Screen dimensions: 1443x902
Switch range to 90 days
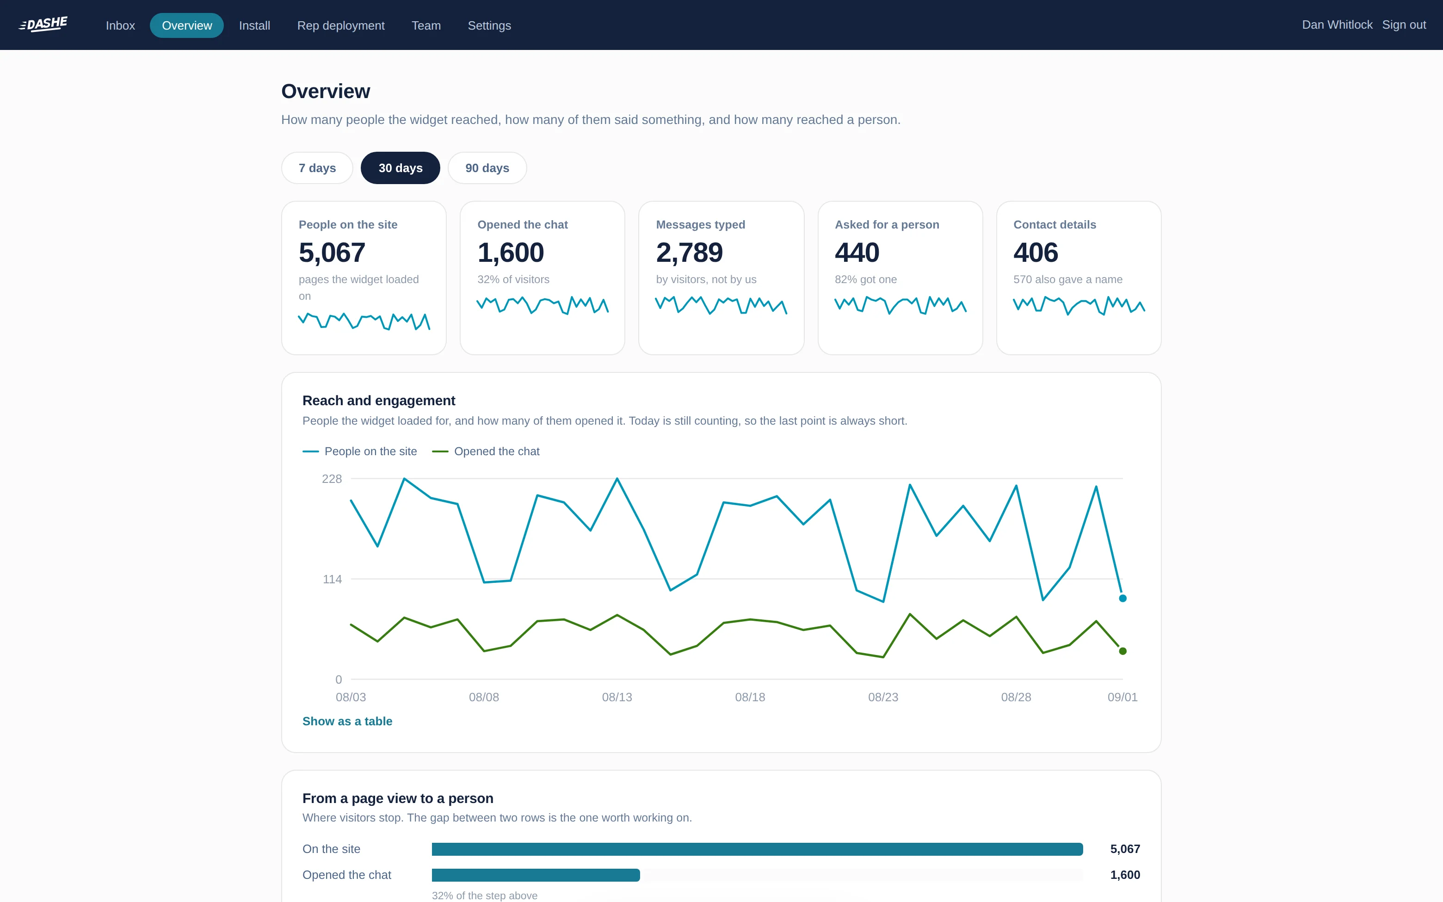click(487, 167)
